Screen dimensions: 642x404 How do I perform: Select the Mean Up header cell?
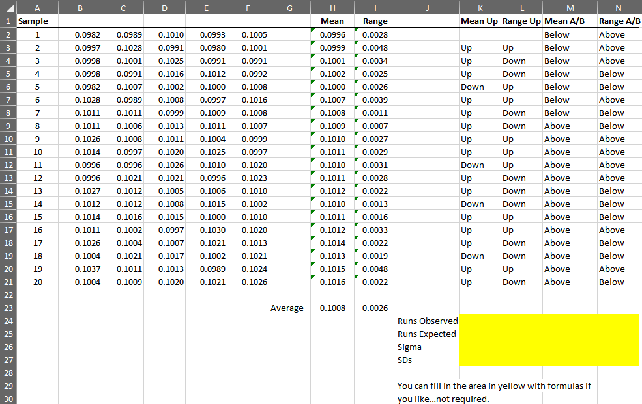coord(480,21)
